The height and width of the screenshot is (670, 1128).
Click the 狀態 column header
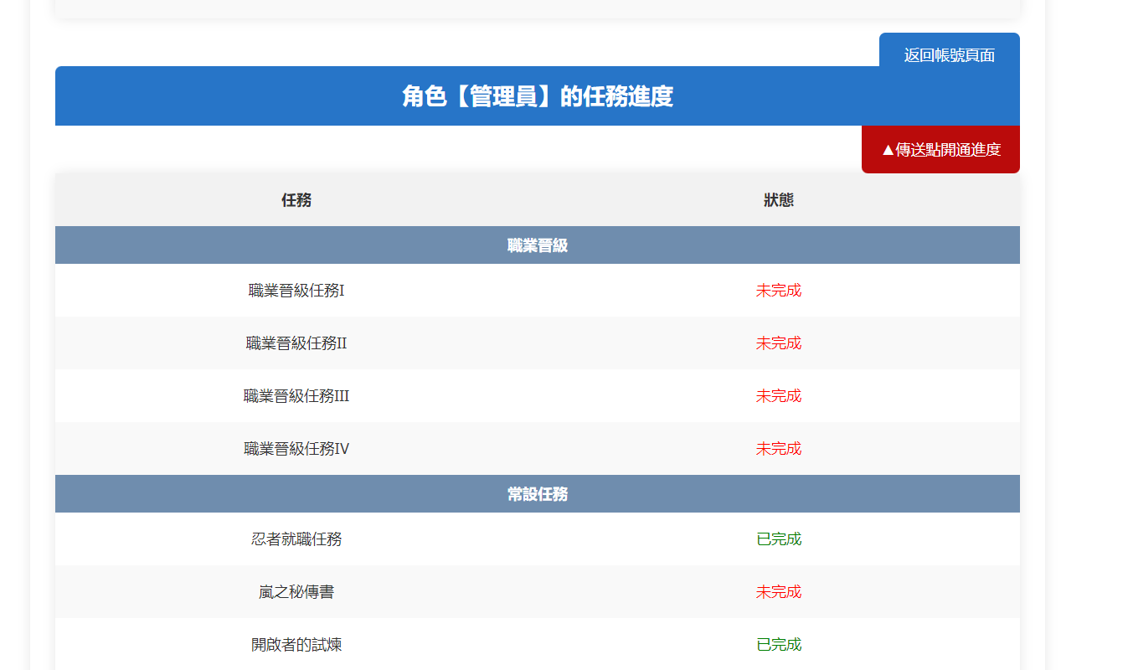pyautogui.click(x=779, y=200)
